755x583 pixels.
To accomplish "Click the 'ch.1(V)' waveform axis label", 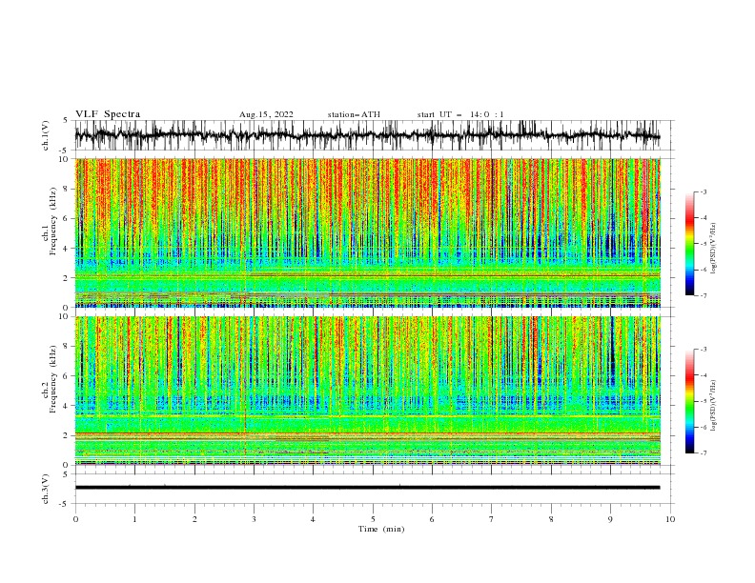I will (46, 135).
